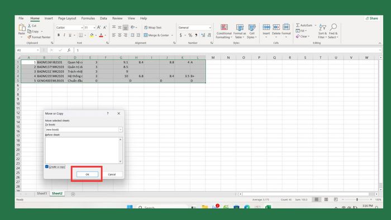Click the Borders icon
The image size is (391, 220).
[81, 35]
